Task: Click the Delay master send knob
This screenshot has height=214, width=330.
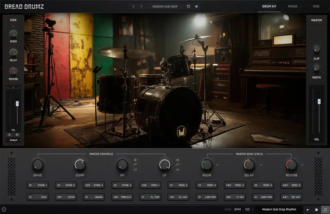Action: [x=249, y=165]
